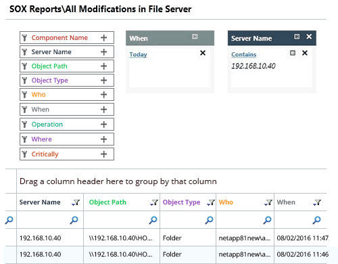The width and height of the screenshot is (338, 264).
Task: Click search icon in Server Name column
Action: tap(74, 220)
